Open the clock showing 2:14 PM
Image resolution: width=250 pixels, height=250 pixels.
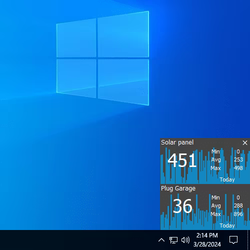point(207,235)
